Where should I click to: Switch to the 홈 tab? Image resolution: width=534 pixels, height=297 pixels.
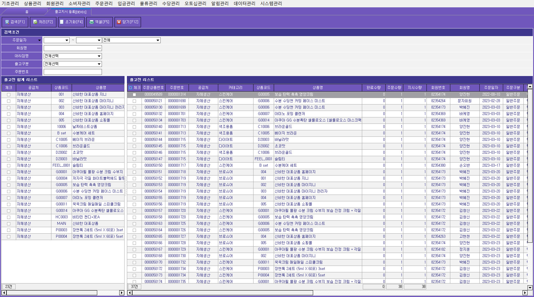point(27,12)
